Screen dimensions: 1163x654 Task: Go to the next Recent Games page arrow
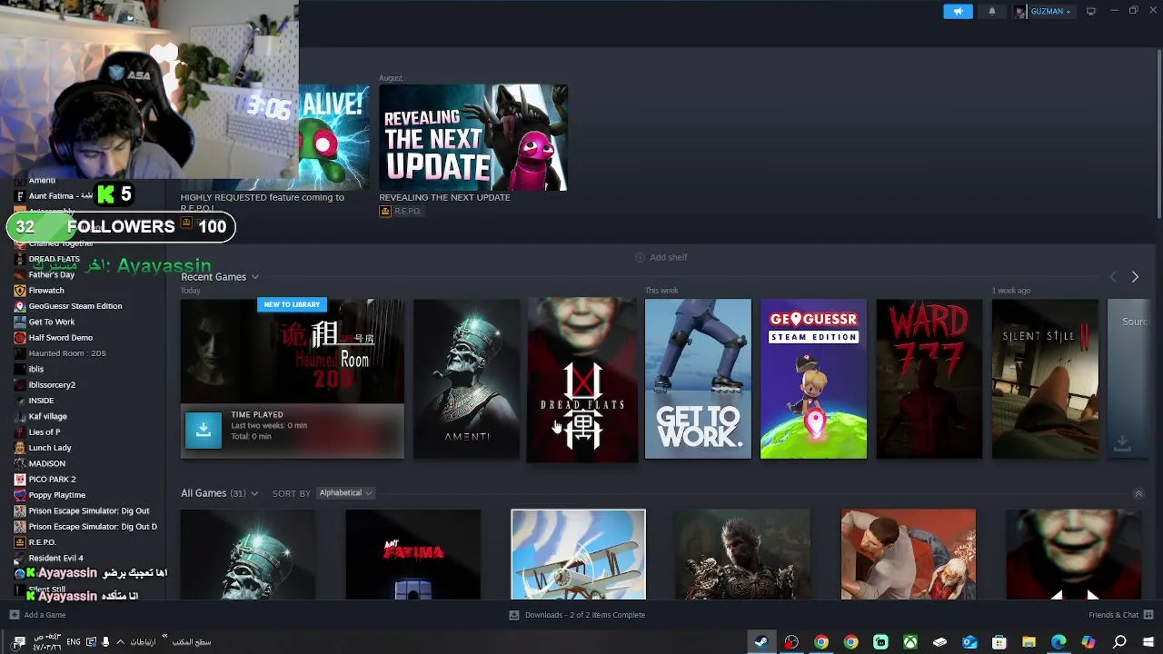(x=1135, y=277)
